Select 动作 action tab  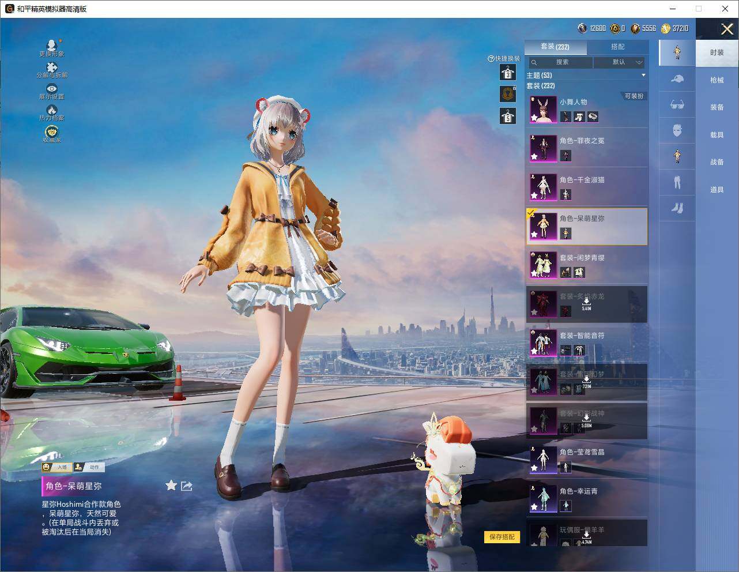(89, 467)
